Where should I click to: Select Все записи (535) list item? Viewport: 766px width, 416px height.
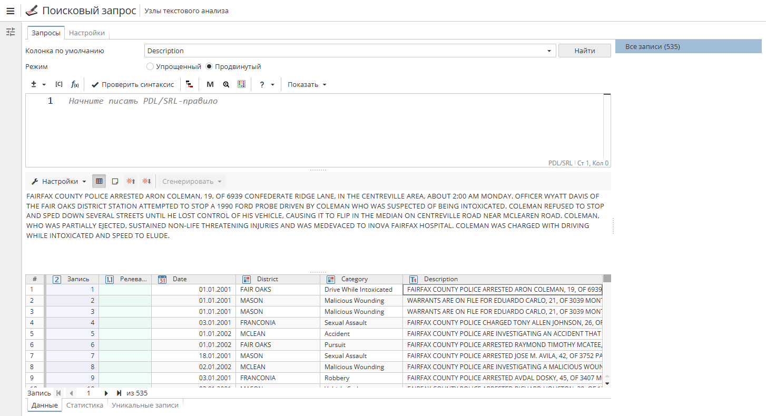click(688, 46)
